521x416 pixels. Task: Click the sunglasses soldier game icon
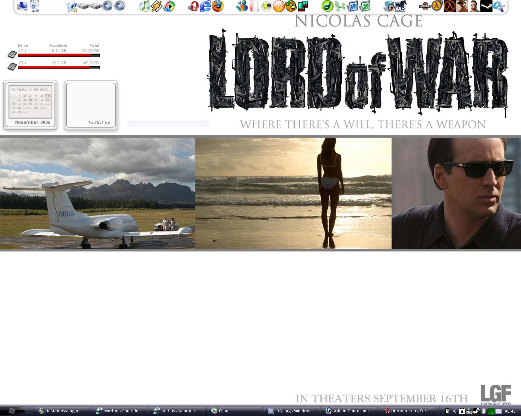click(462, 6)
